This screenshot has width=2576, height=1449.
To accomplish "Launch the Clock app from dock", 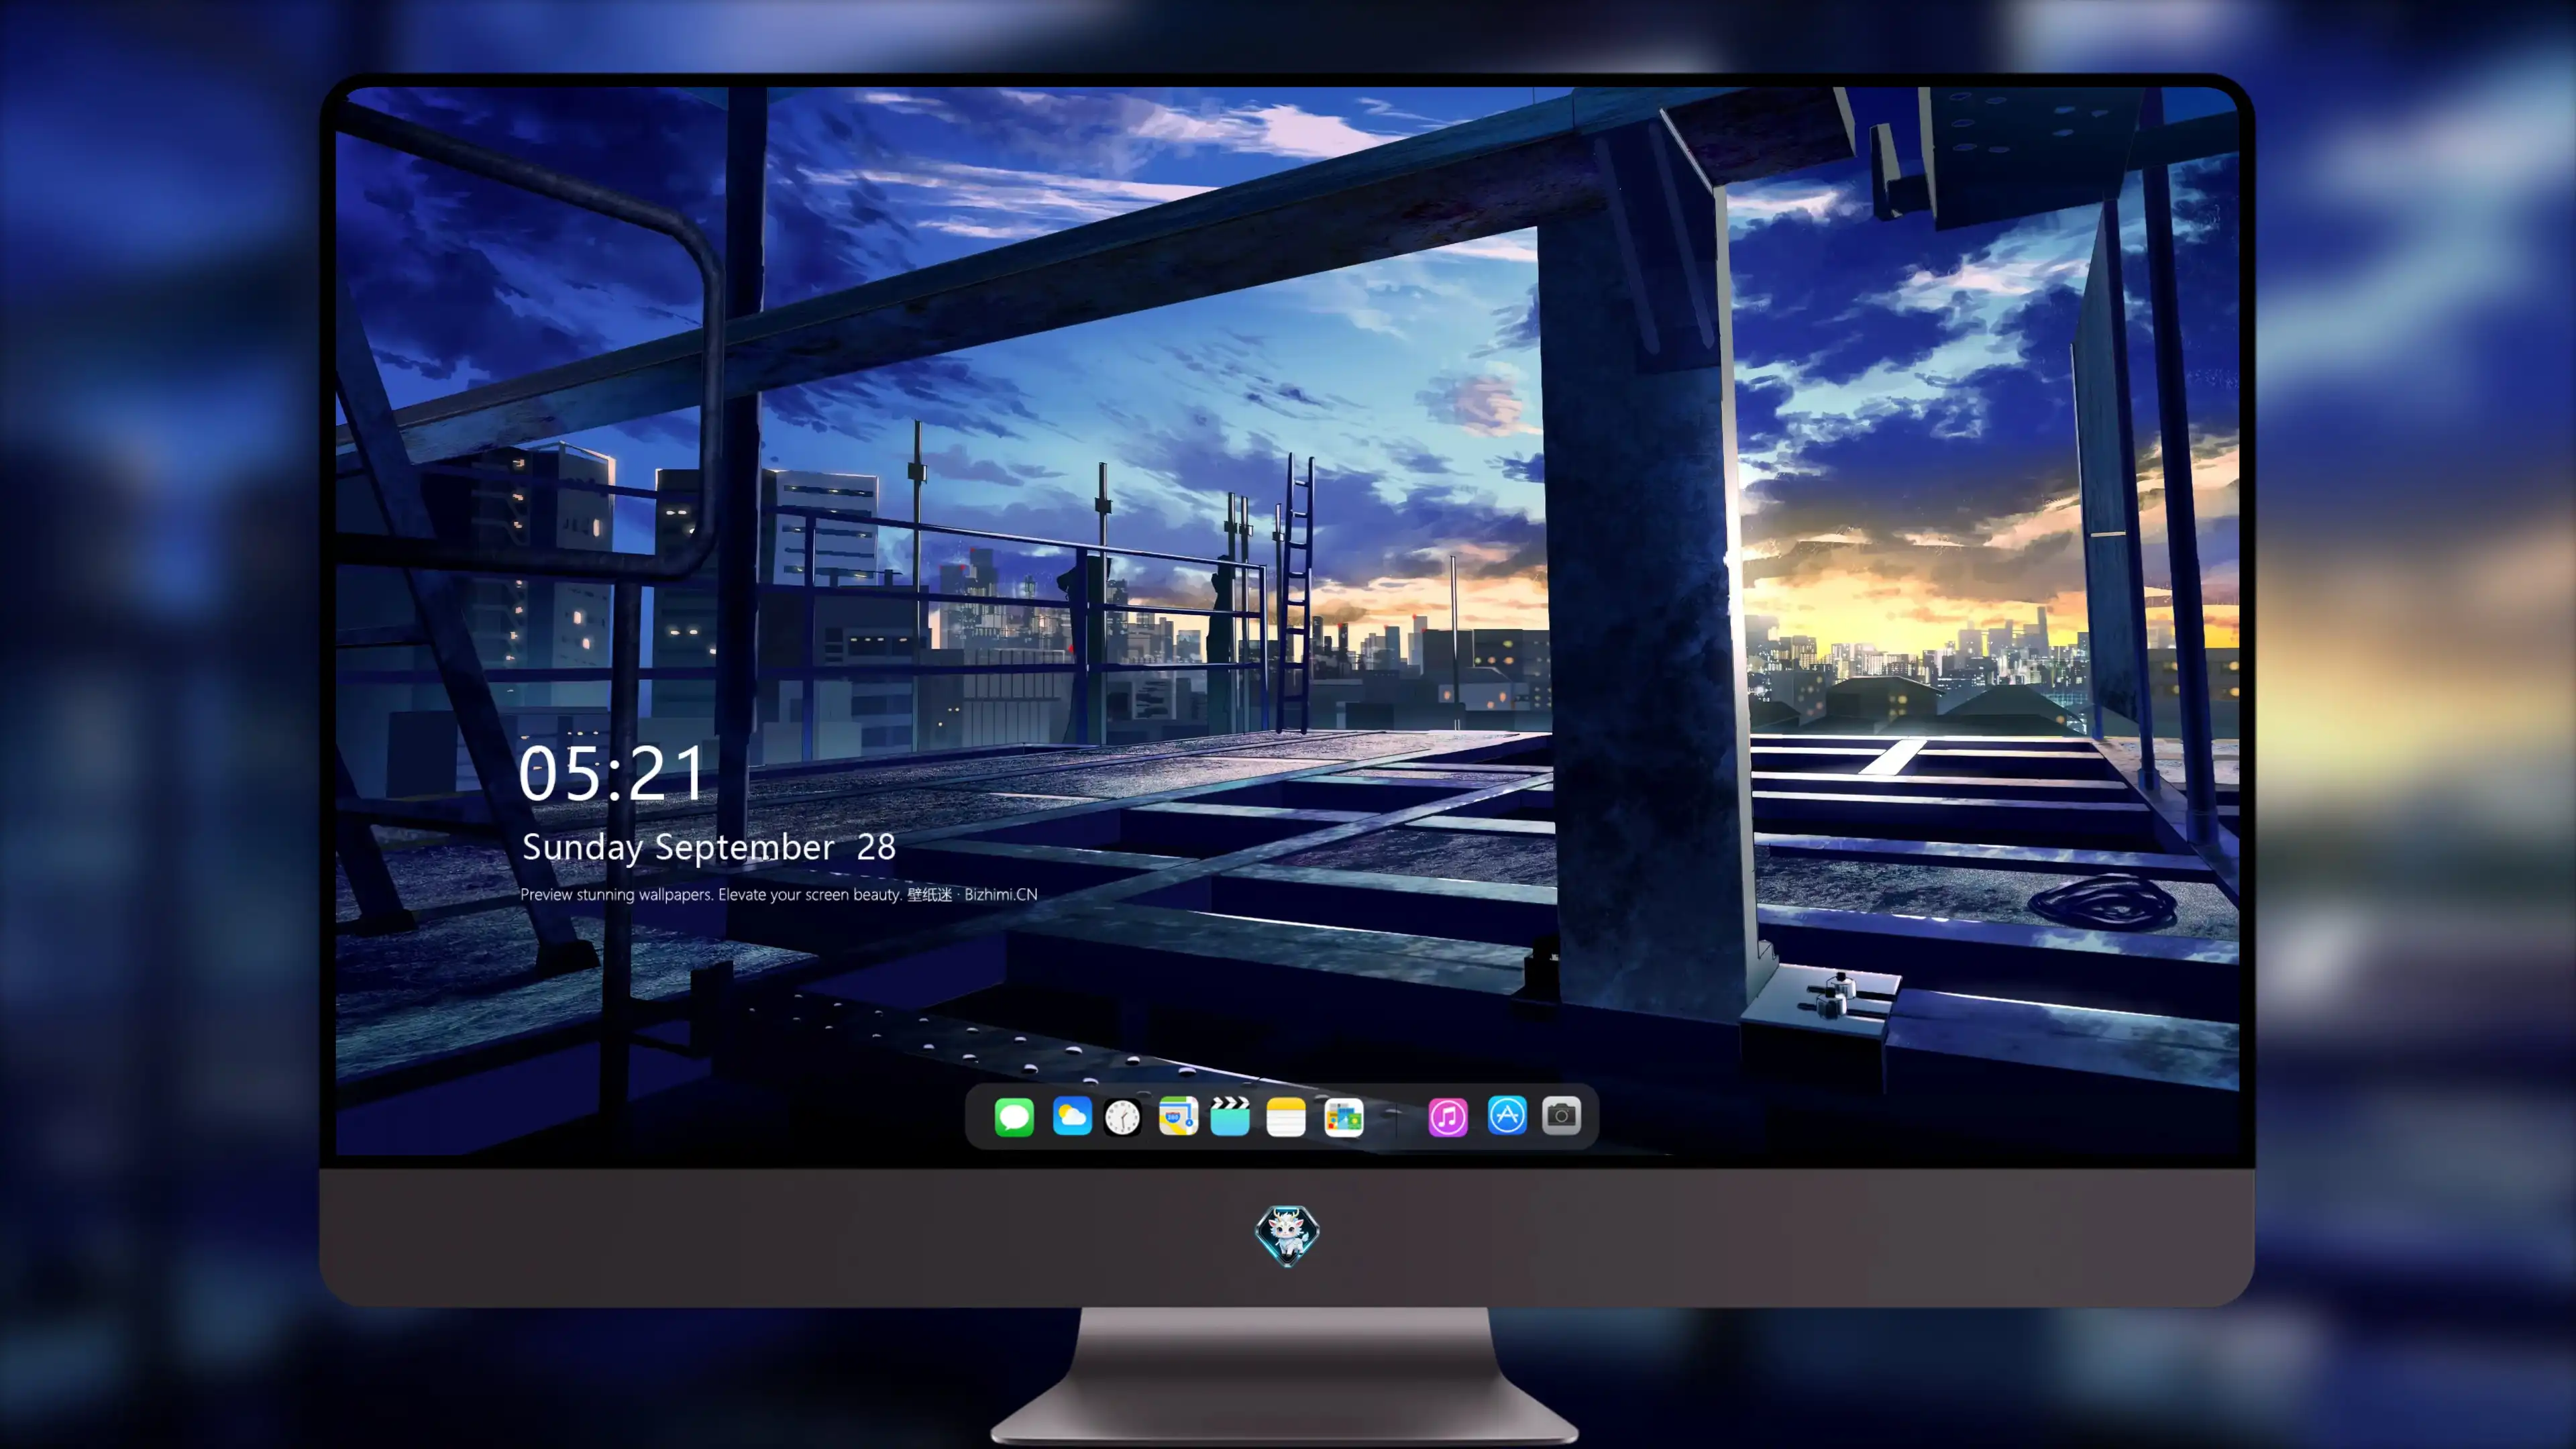I will [x=1122, y=1117].
